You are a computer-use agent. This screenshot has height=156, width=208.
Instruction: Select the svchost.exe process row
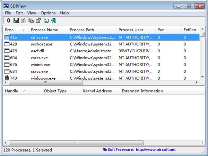[x=42, y=44]
